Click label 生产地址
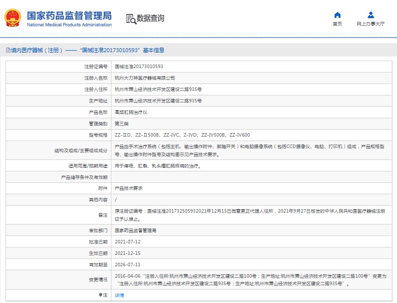The width and height of the screenshot is (397, 303). pos(98,100)
